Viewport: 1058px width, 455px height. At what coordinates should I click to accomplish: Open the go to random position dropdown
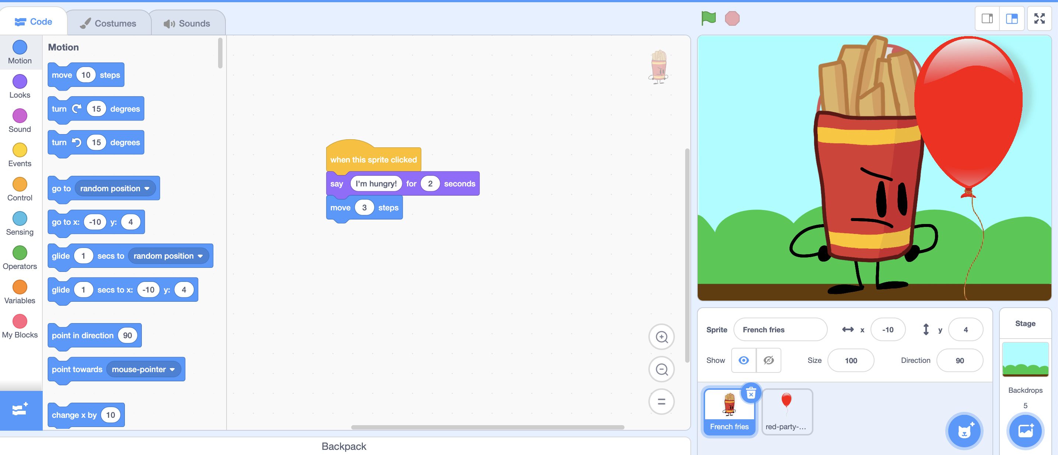click(x=147, y=189)
